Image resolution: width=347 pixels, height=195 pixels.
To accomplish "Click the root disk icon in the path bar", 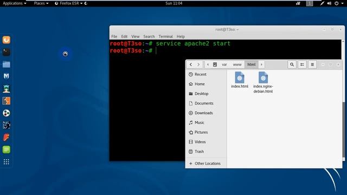I will [215, 64].
